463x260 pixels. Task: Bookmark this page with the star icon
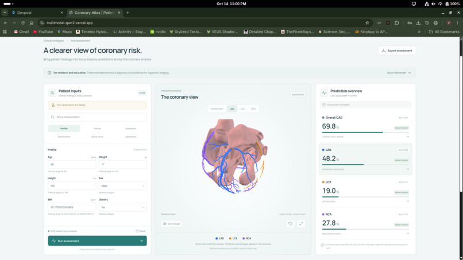pos(367,23)
